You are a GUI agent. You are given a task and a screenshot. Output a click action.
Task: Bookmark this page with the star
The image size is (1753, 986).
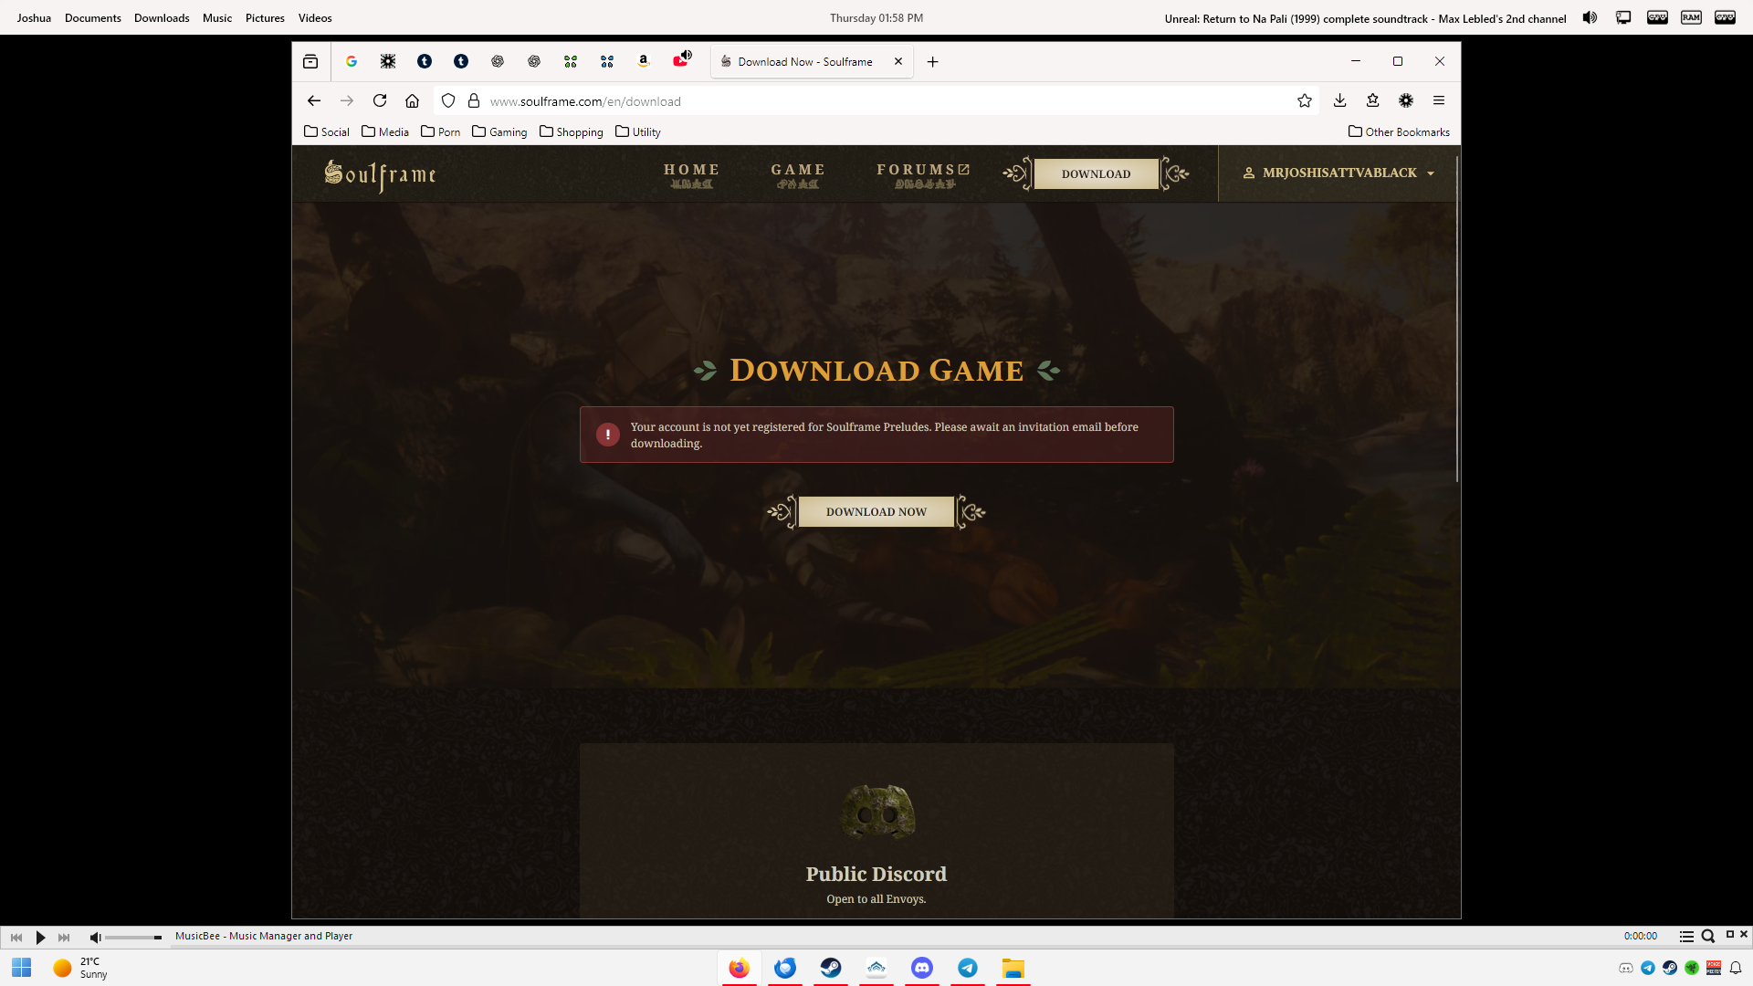pos(1305,101)
